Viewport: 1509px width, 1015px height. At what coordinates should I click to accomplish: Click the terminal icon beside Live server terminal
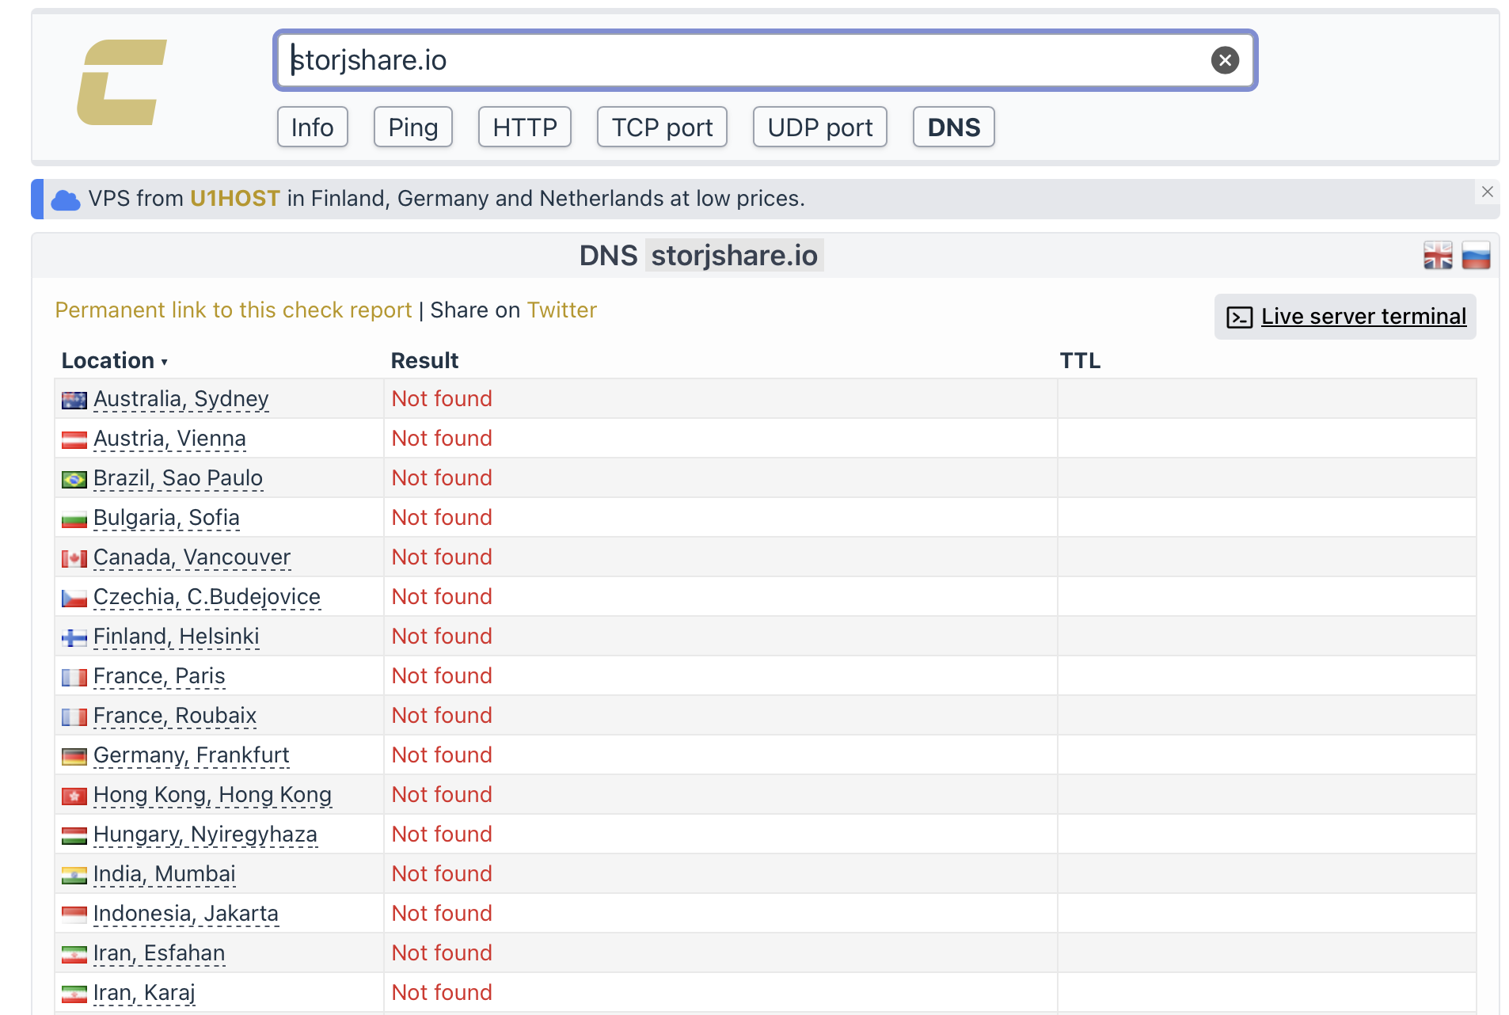(1239, 317)
